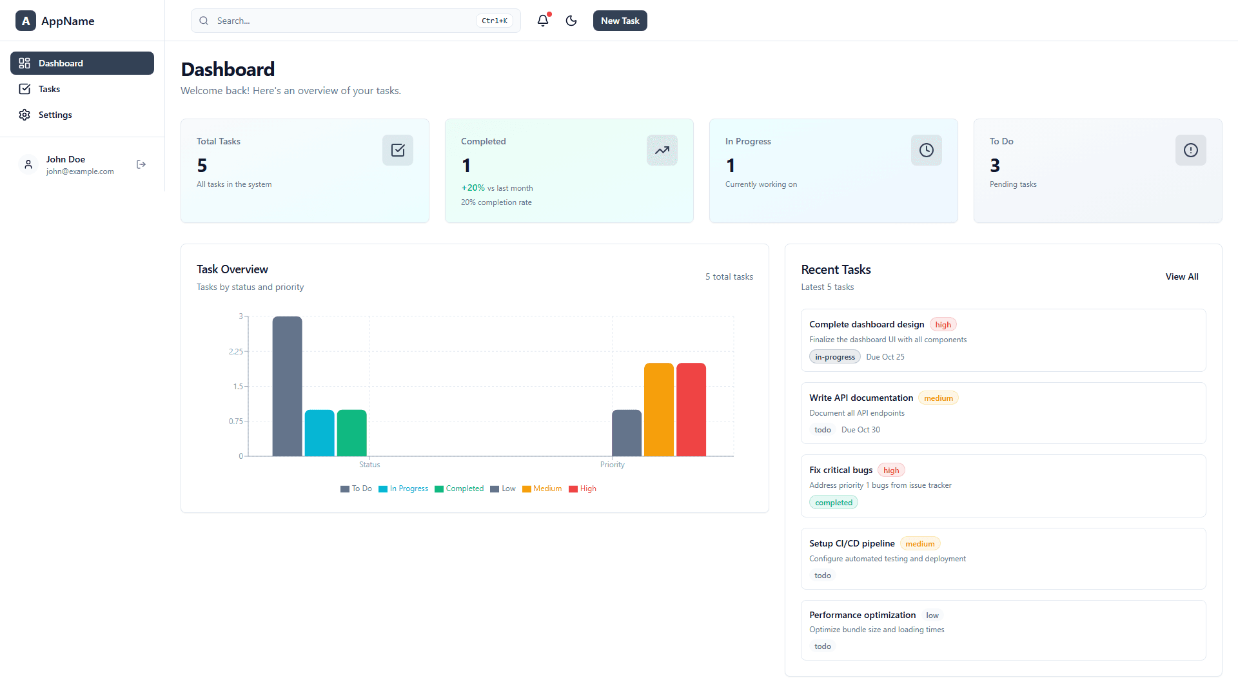
Task: Click the Completed trending-up arrow icon
Action: point(662,150)
